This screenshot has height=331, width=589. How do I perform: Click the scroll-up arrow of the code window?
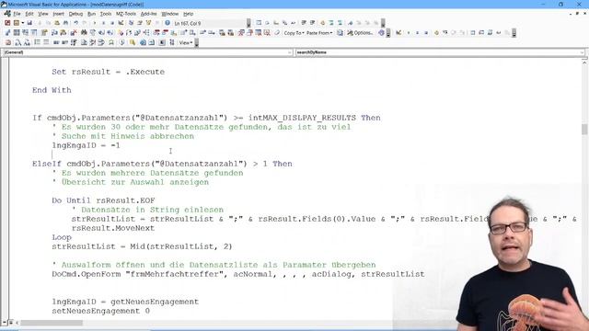click(584, 63)
